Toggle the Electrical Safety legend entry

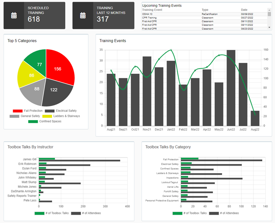click(x=61, y=111)
